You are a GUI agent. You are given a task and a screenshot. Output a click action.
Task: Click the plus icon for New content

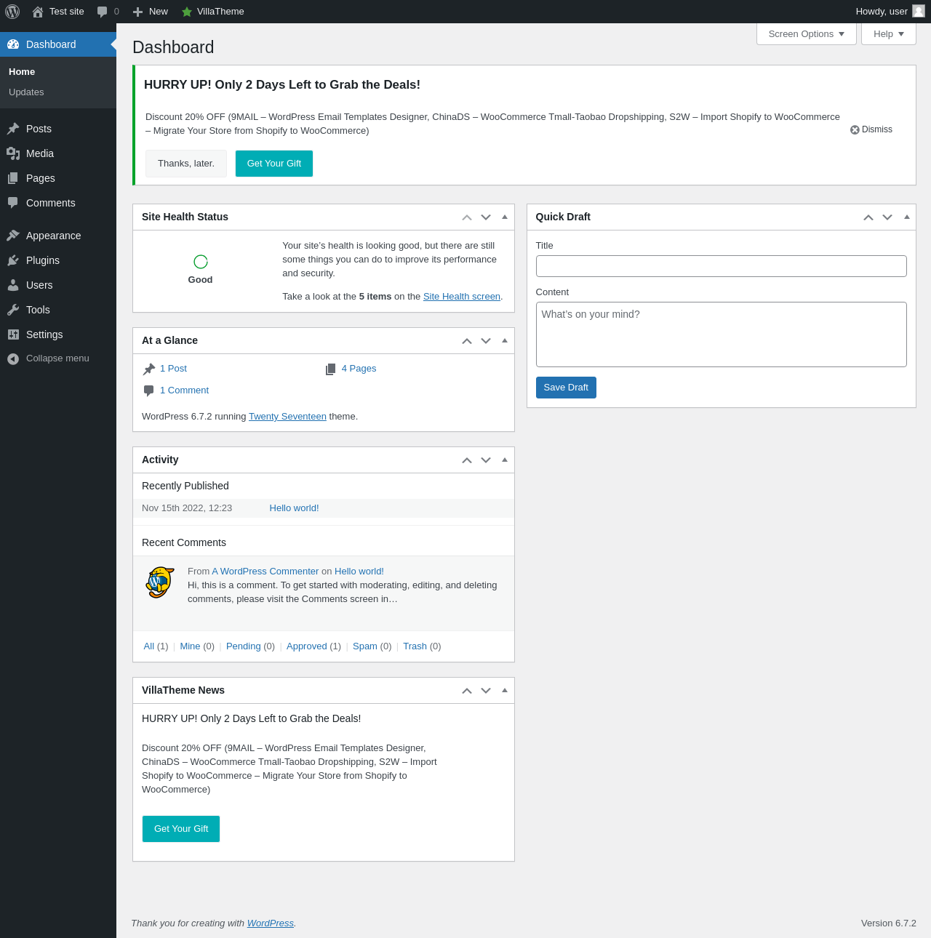click(x=137, y=12)
